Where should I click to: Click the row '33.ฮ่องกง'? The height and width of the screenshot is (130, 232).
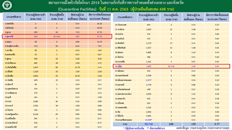pos(171,52)
